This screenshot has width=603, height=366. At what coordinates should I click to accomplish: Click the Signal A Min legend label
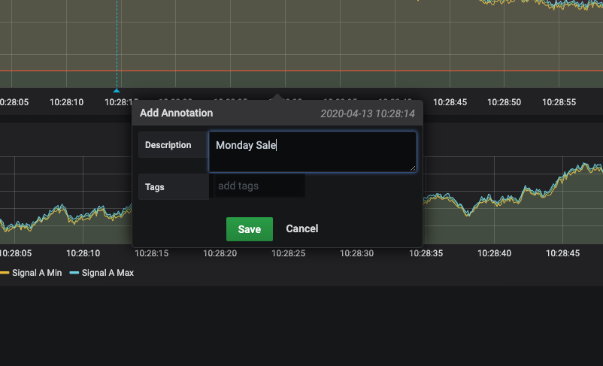click(x=35, y=273)
